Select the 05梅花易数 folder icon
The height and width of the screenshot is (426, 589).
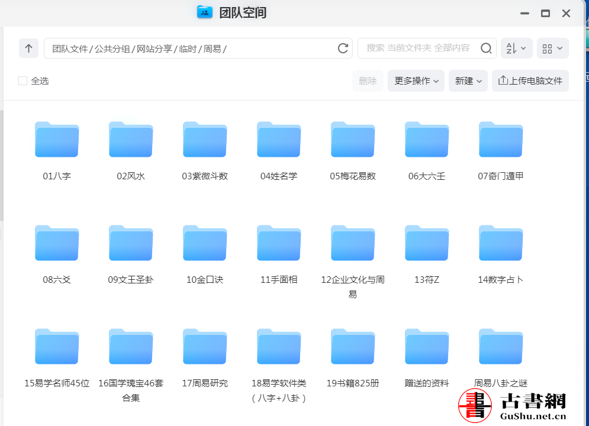tap(353, 139)
